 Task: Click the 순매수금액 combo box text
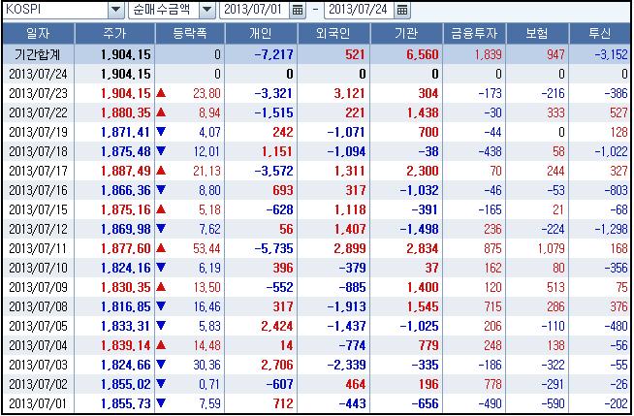[164, 10]
